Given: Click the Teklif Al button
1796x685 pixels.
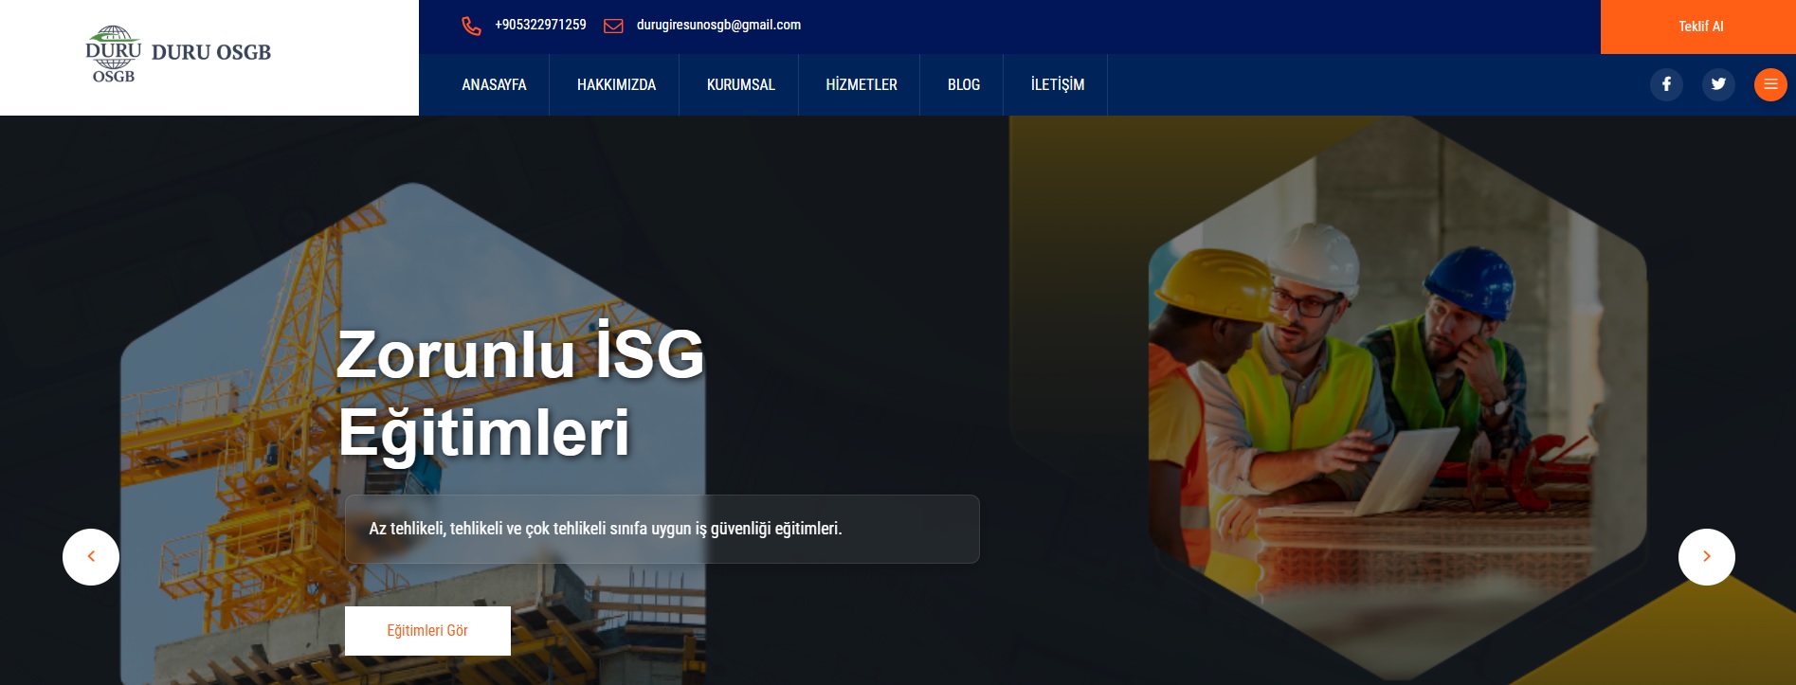Looking at the screenshot, I should (x=1698, y=27).
